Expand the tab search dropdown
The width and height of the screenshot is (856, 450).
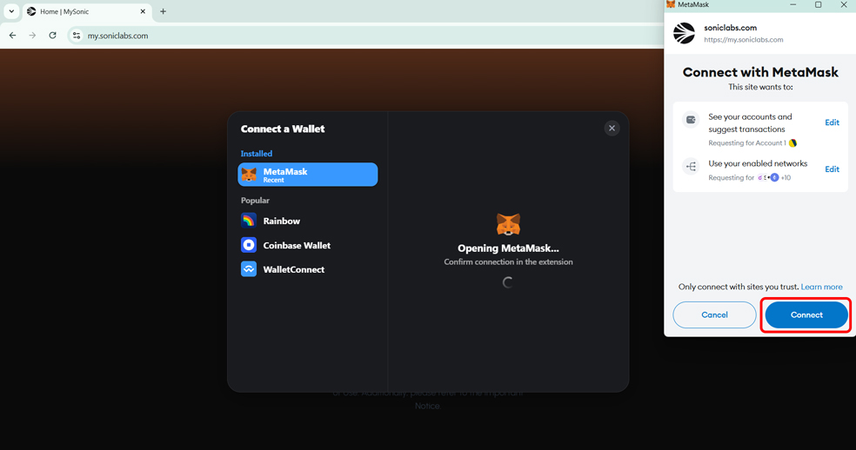(x=11, y=11)
